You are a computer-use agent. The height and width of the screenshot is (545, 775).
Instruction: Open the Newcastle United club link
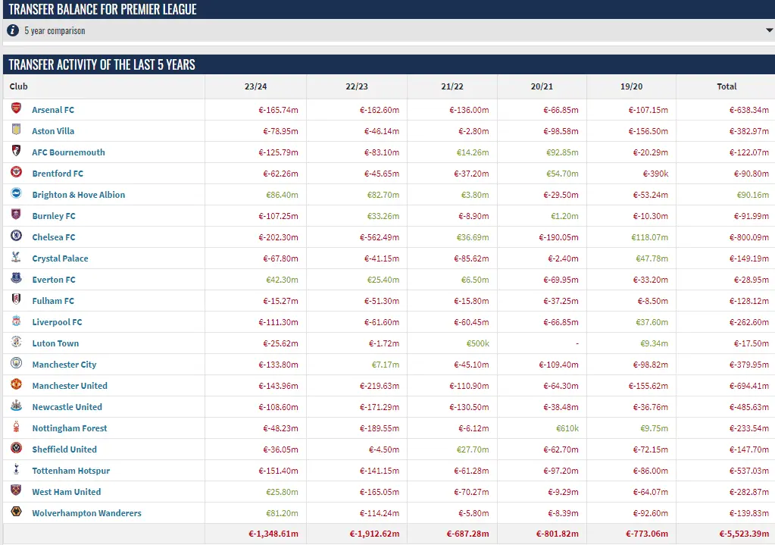click(67, 407)
